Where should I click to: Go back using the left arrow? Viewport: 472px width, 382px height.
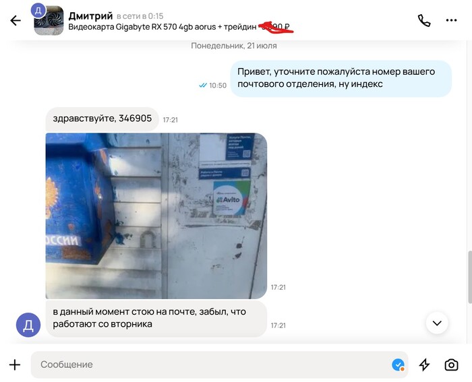[x=16, y=20]
